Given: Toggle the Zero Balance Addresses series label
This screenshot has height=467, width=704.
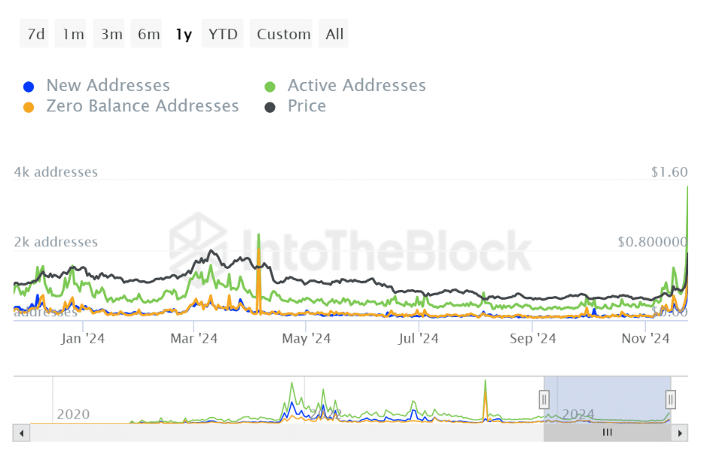Looking at the screenshot, I should [143, 106].
